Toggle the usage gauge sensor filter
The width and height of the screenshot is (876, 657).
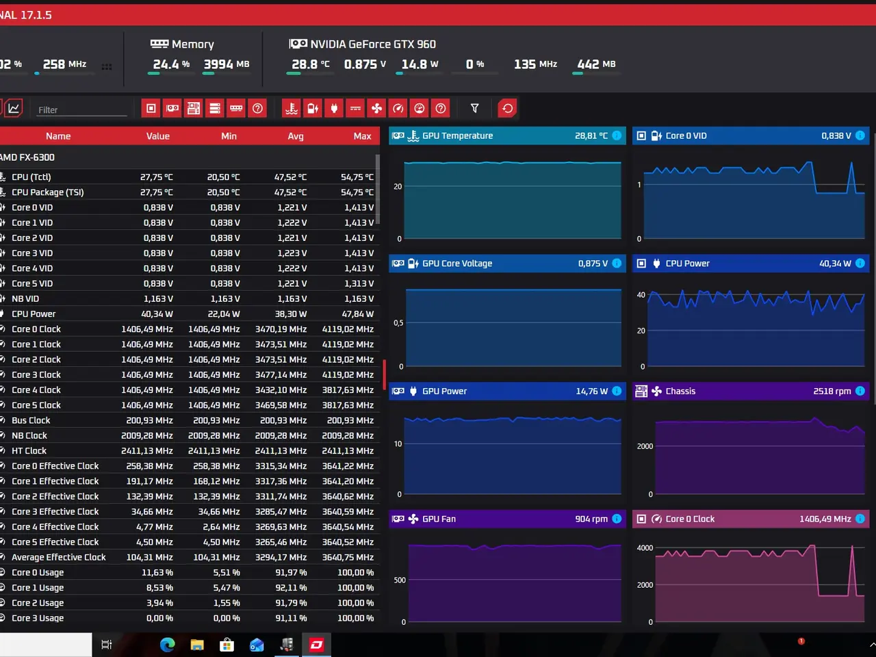(x=420, y=108)
